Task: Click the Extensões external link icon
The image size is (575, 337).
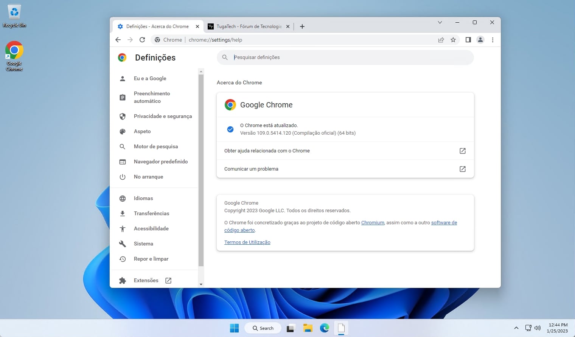Action: coord(168,280)
